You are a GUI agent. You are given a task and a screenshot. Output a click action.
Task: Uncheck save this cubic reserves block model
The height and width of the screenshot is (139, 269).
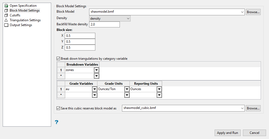(58, 108)
